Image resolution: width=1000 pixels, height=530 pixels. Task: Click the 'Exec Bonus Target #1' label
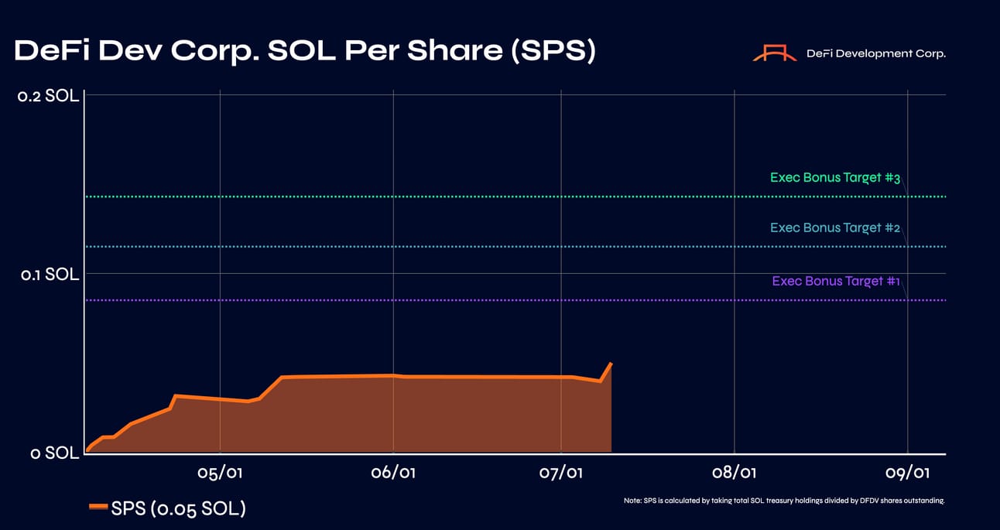tap(836, 281)
